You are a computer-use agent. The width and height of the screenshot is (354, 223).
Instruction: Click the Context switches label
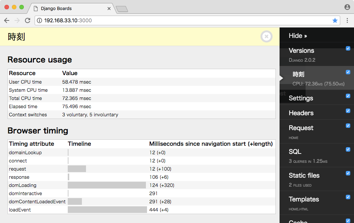pyautogui.click(x=28, y=114)
